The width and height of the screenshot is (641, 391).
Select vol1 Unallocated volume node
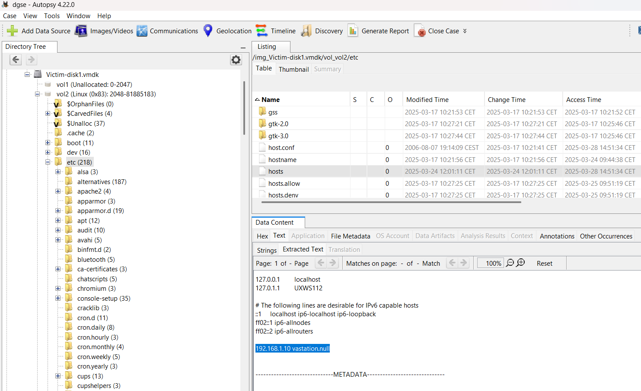click(94, 84)
